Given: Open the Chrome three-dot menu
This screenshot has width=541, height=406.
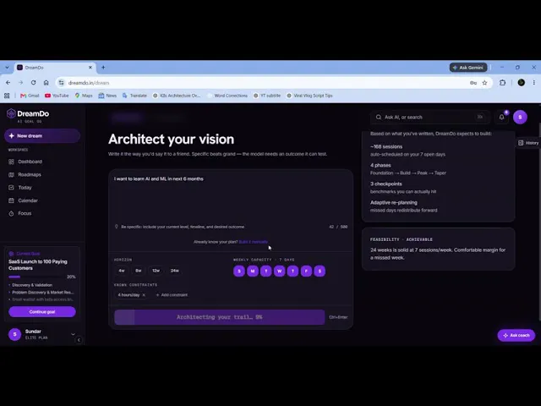Looking at the screenshot, I should [x=533, y=83].
